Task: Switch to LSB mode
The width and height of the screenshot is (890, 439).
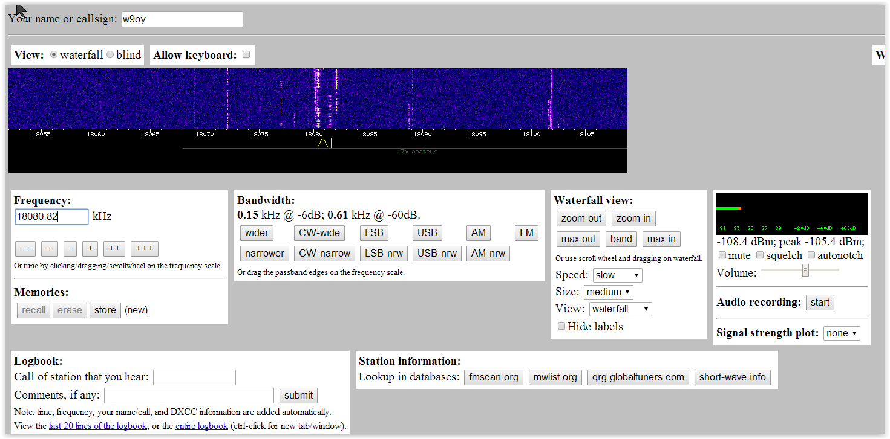Action: 375,233
